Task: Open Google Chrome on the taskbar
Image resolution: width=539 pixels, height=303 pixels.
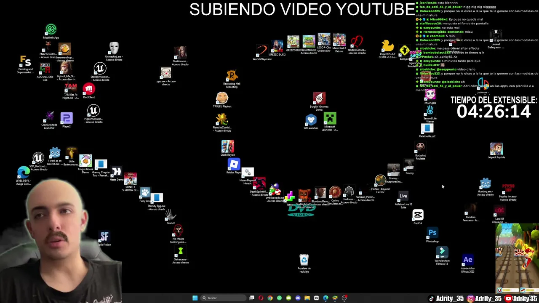Action: pyautogui.click(x=270, y=298)
